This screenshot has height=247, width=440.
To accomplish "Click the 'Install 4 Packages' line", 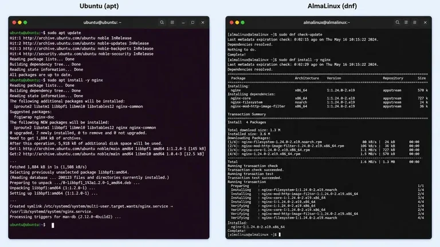I will click(247, 122).
